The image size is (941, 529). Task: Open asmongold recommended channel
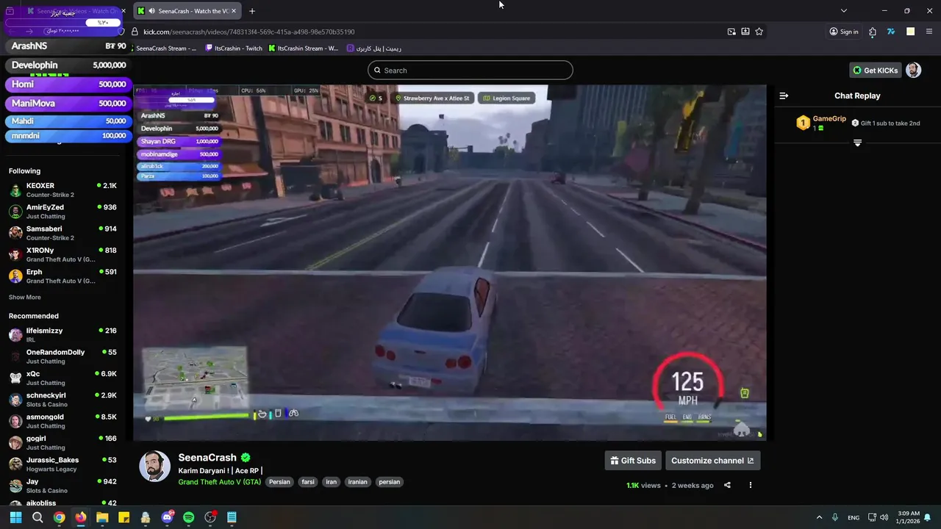click(62, 421)
